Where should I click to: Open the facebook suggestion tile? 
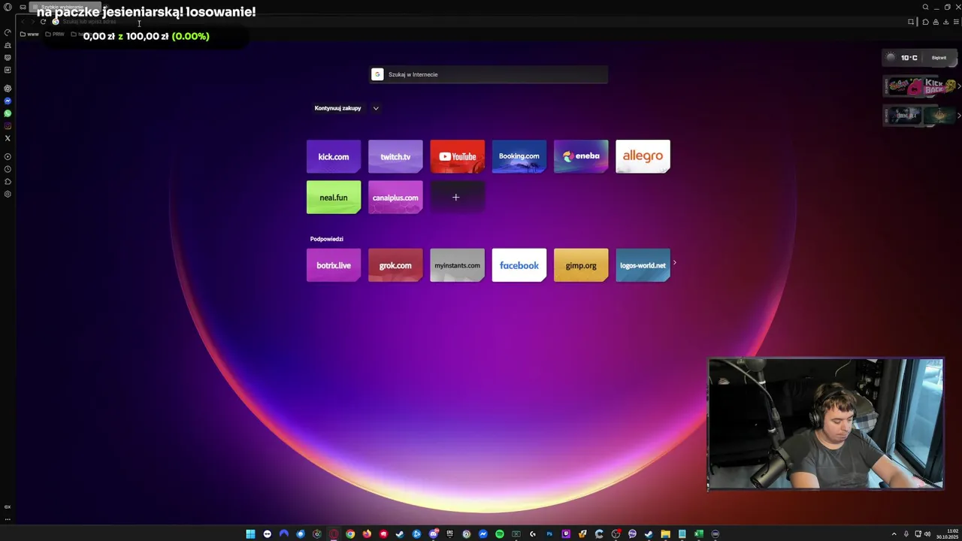(519, 265)
